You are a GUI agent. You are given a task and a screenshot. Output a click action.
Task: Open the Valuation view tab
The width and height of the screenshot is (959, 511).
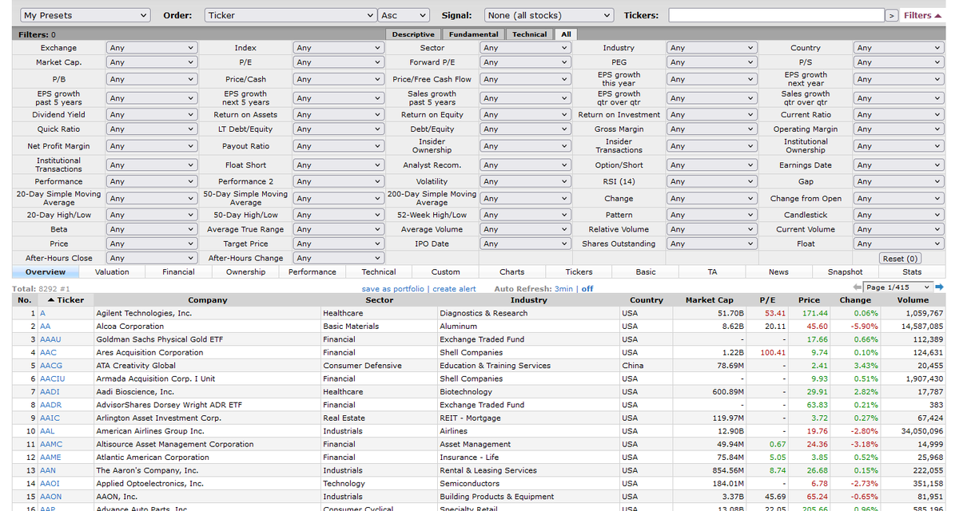(112, 272)
